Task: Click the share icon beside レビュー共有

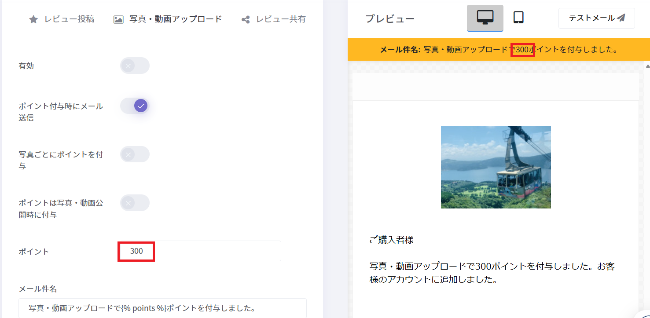Action: click(246, 19)
